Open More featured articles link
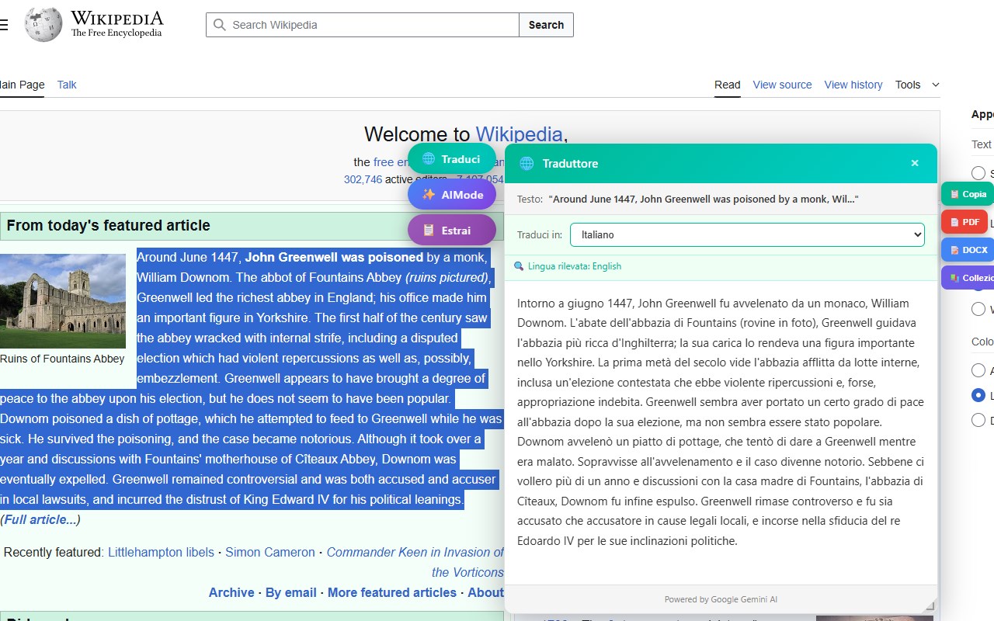This screenshot has width=994, height=621. pyautogui.click(x=392, y=592)
